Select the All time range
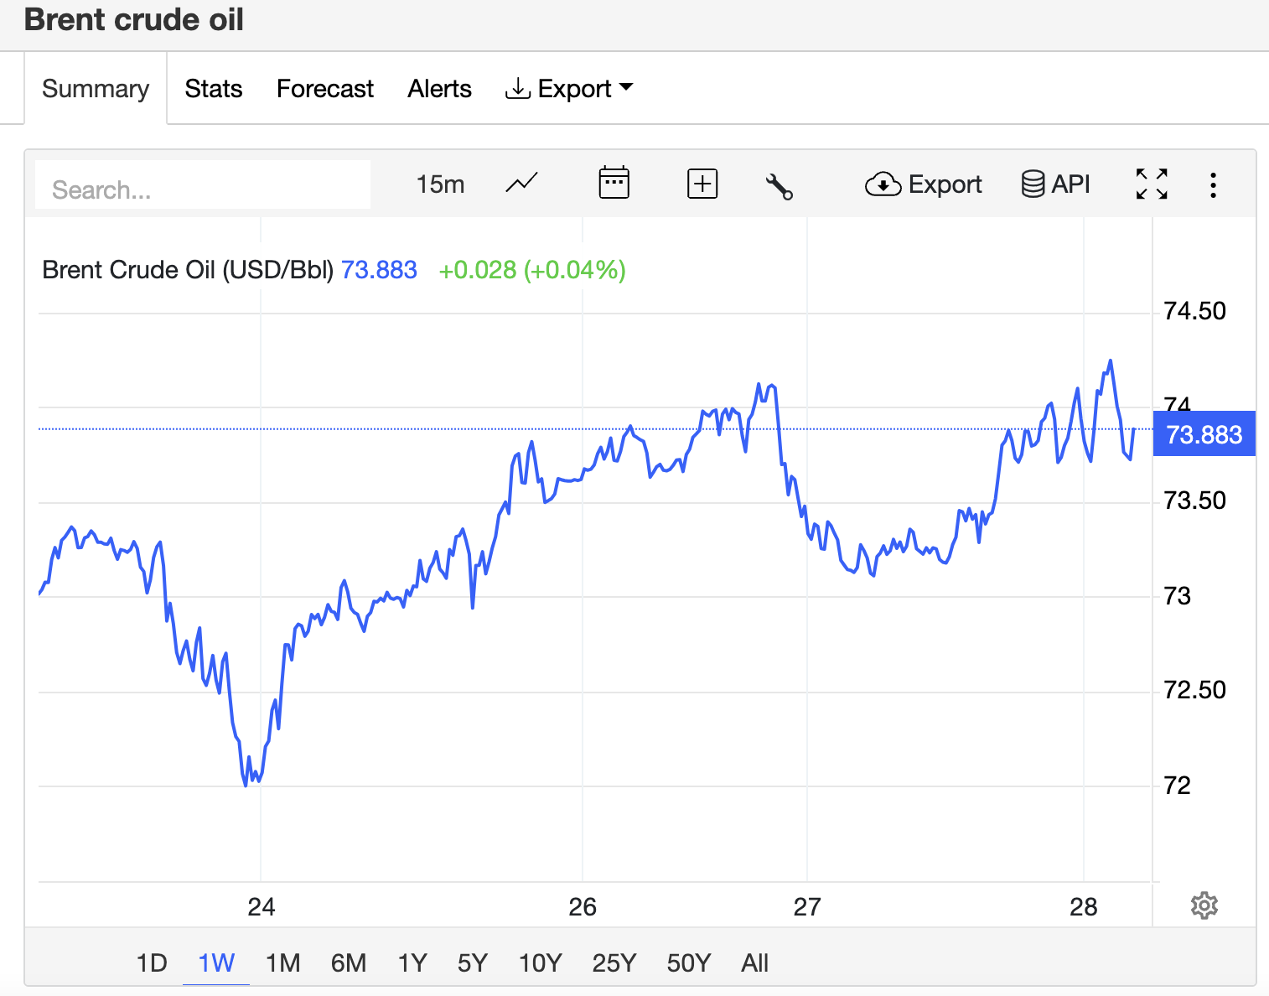1269x996 pixels. (x=754, y=963)
